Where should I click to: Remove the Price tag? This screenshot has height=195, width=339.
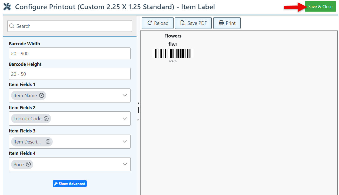click(28, 165)
